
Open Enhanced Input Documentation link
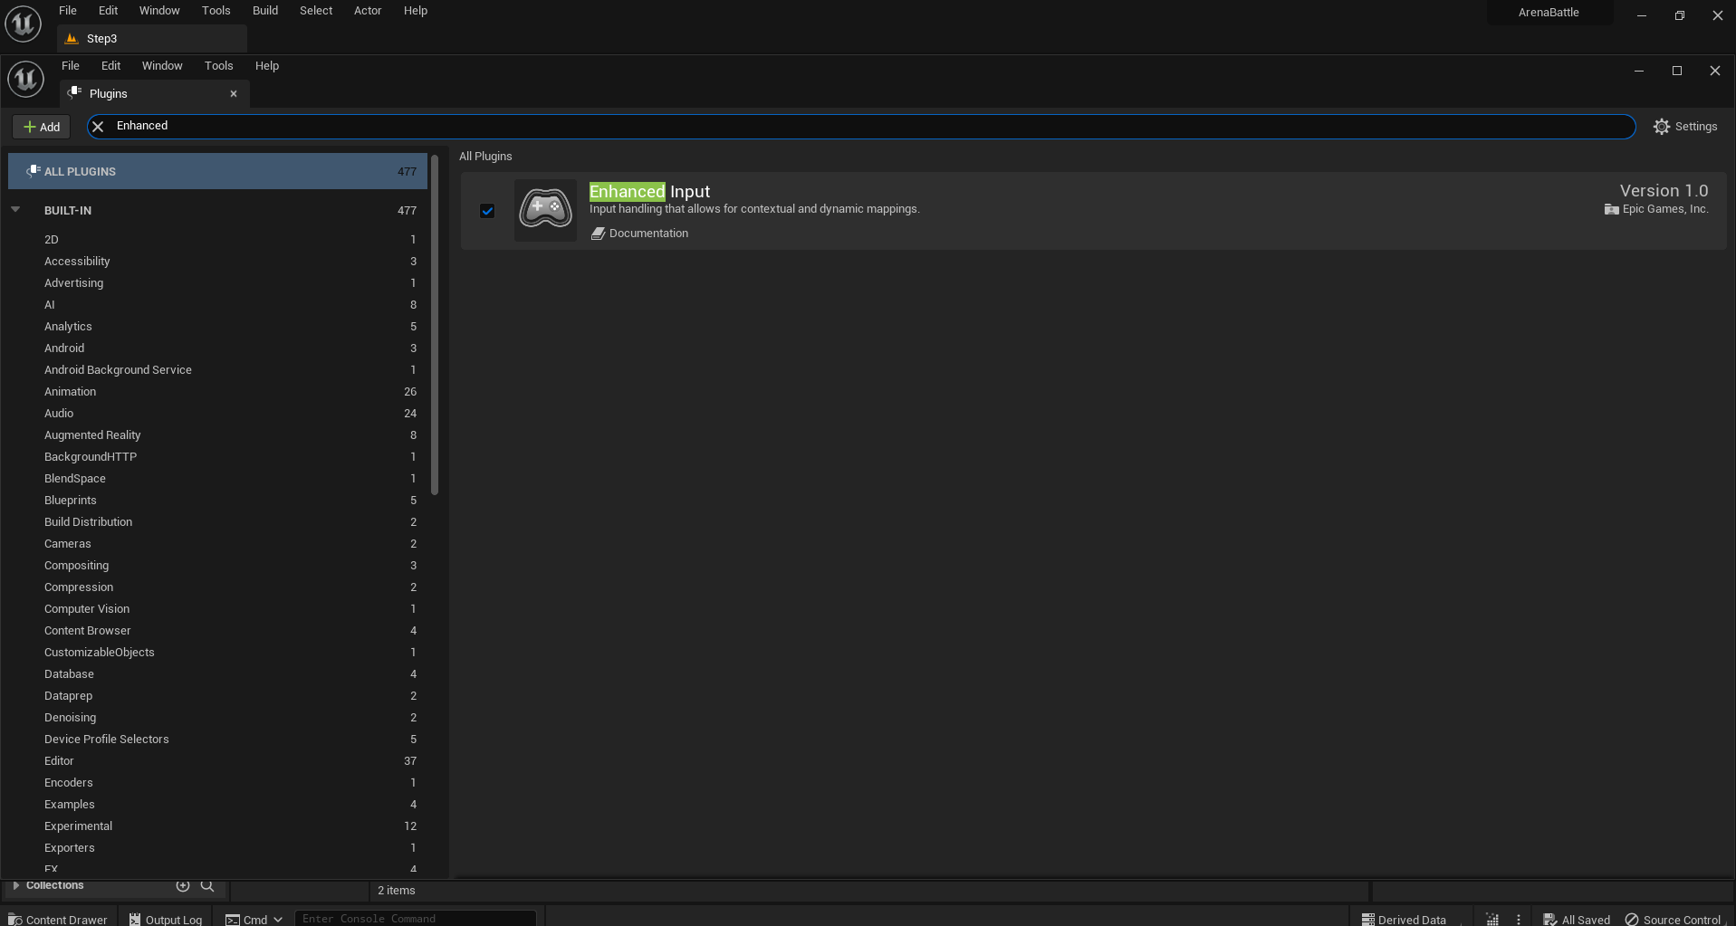click(639, 234)
